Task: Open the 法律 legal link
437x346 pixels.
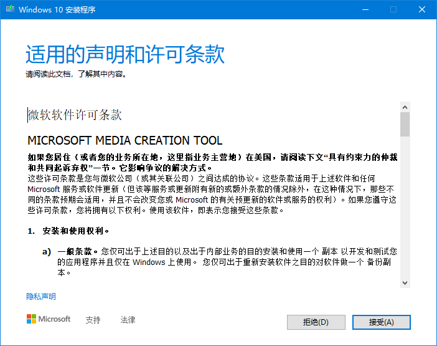Action: click(x=128, y=320)
